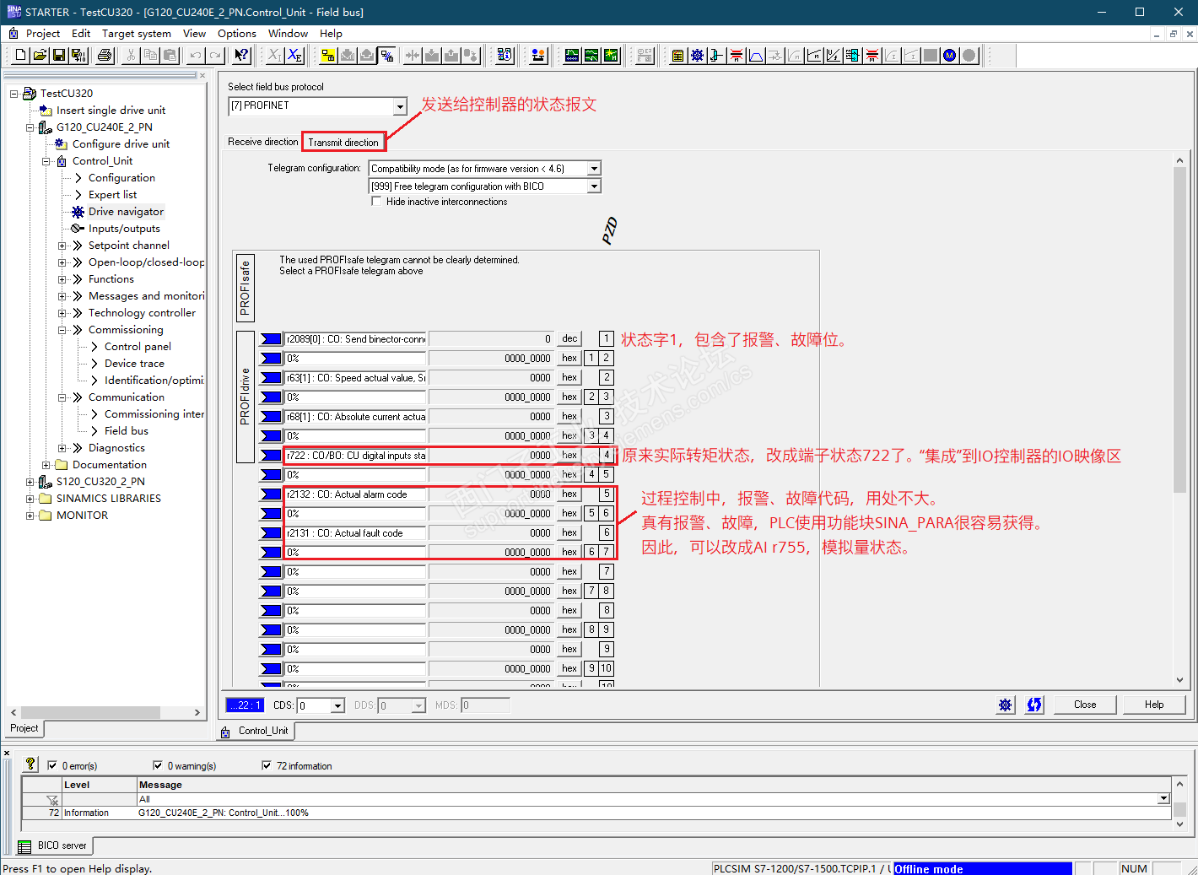
Task: Open the All message filter dropdown
Action: [x=1163, y=799]
